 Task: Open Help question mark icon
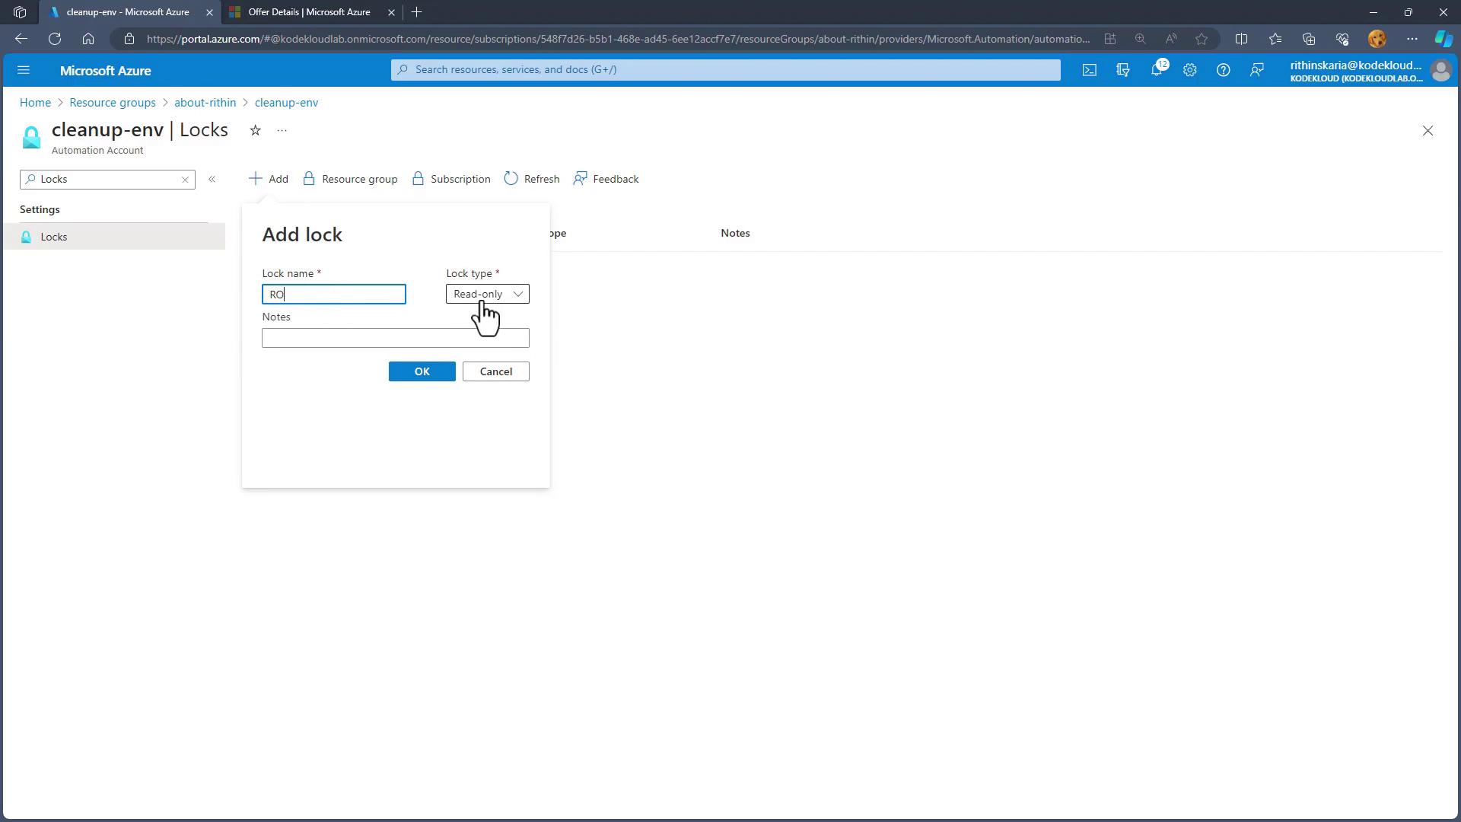coord(1223,70)
